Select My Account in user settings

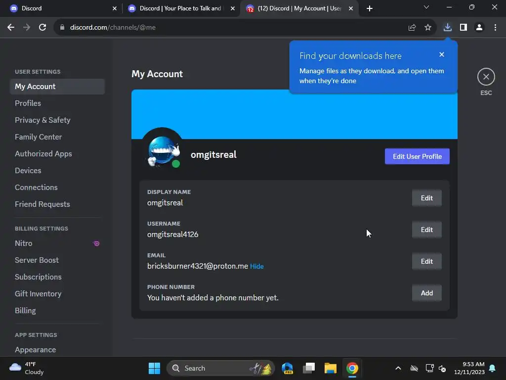(57, 87)
